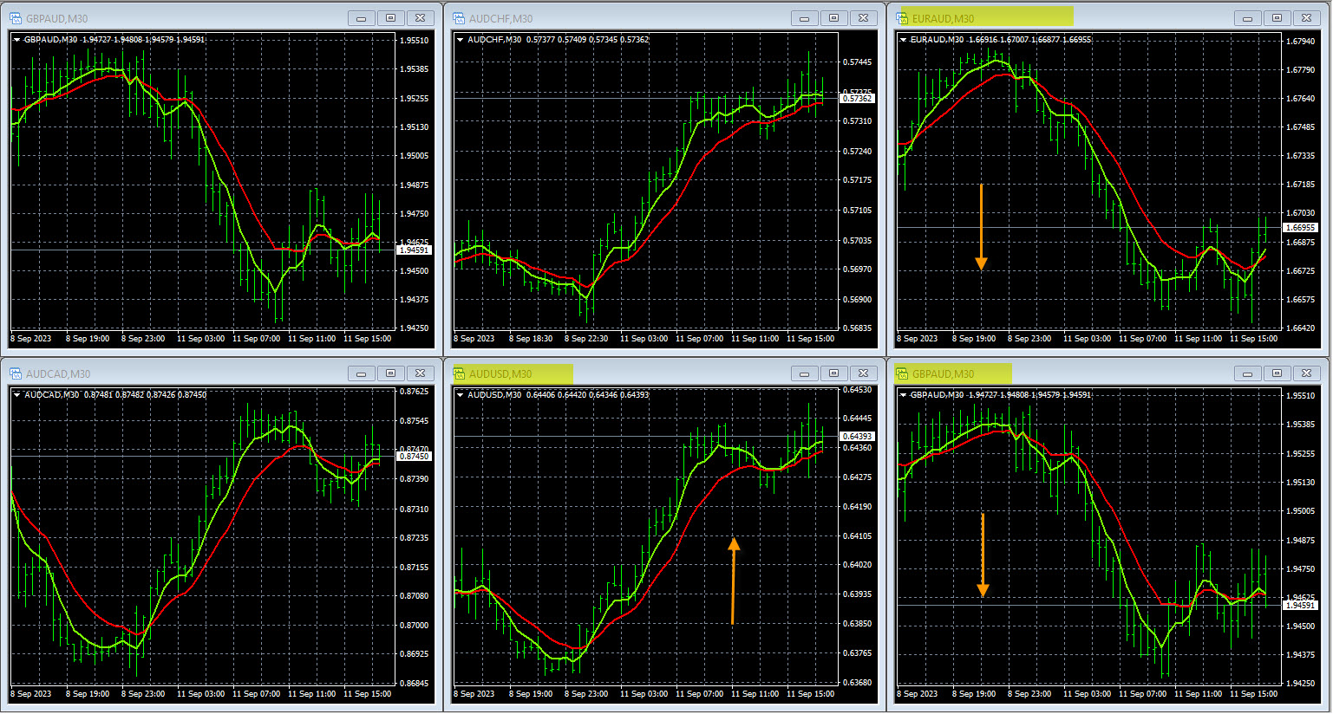Restore the AUDCHF chart window size
The image size is (1333, 714).
pyautogui.click(x=833, y=18)
